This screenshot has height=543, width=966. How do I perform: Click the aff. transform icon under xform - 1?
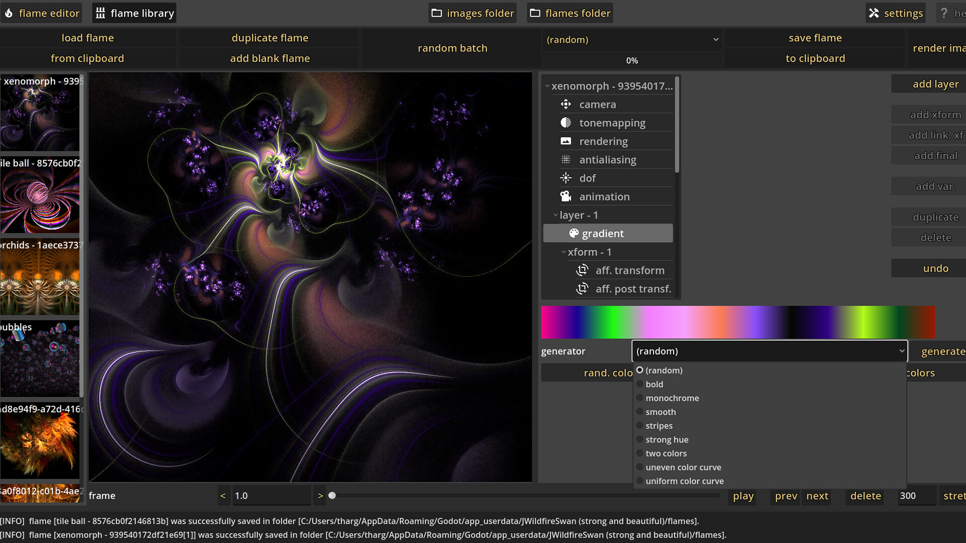582,270
